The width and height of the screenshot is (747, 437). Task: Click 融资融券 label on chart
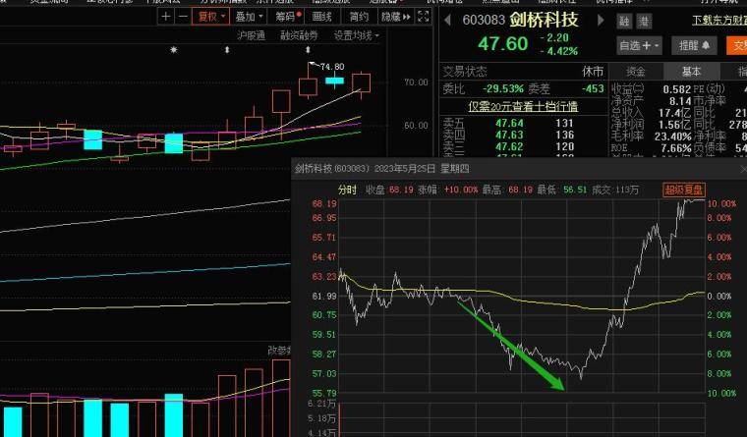click(299, 35)
